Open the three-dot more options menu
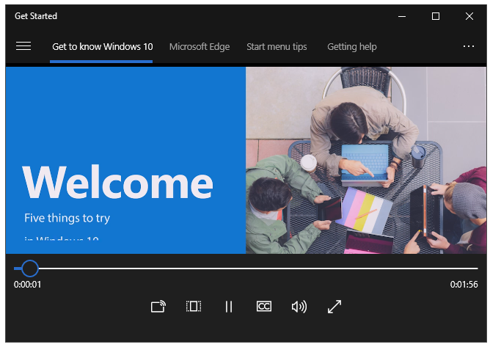Image resolution: width=490 pixels, height=347 pixels. tap(469, 46)
